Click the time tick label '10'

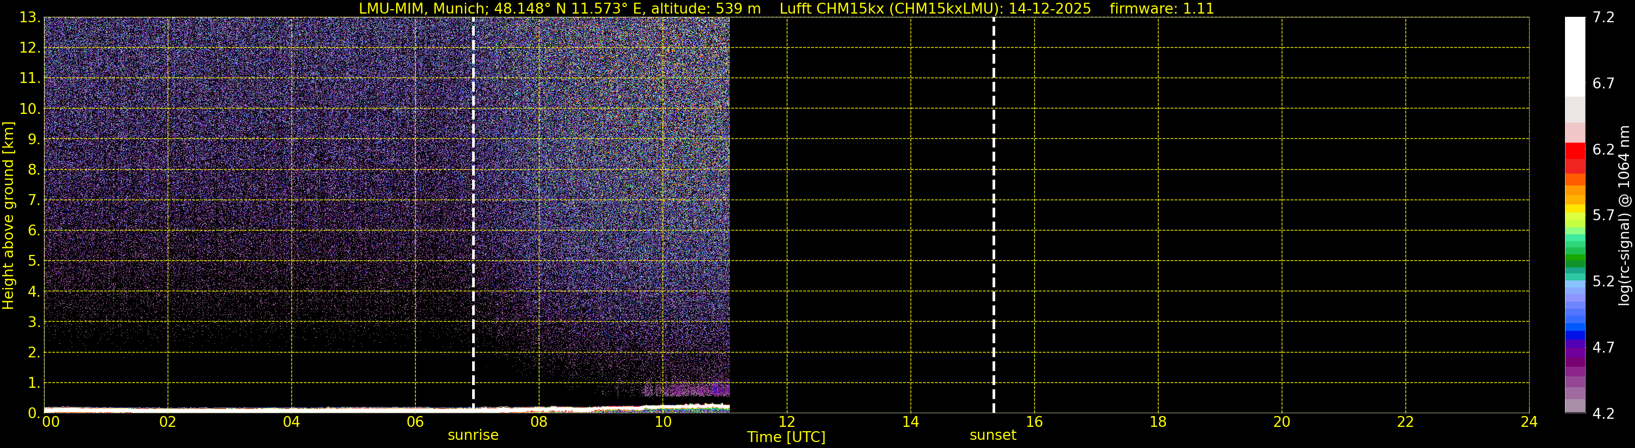pyautogui.click(x=663, y=422)
